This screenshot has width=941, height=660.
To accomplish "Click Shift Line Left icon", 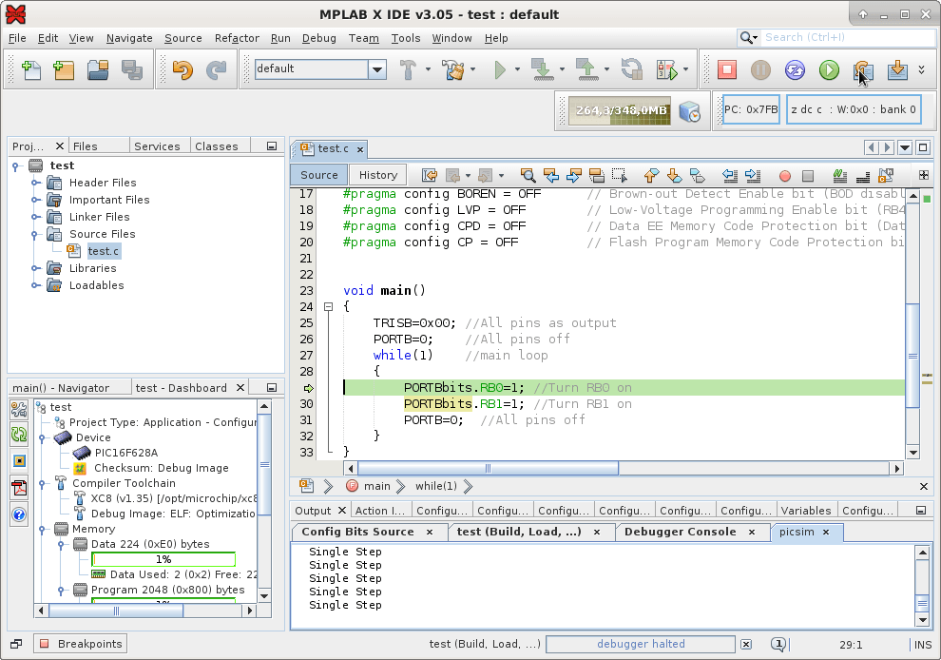I will click(729, 175).
